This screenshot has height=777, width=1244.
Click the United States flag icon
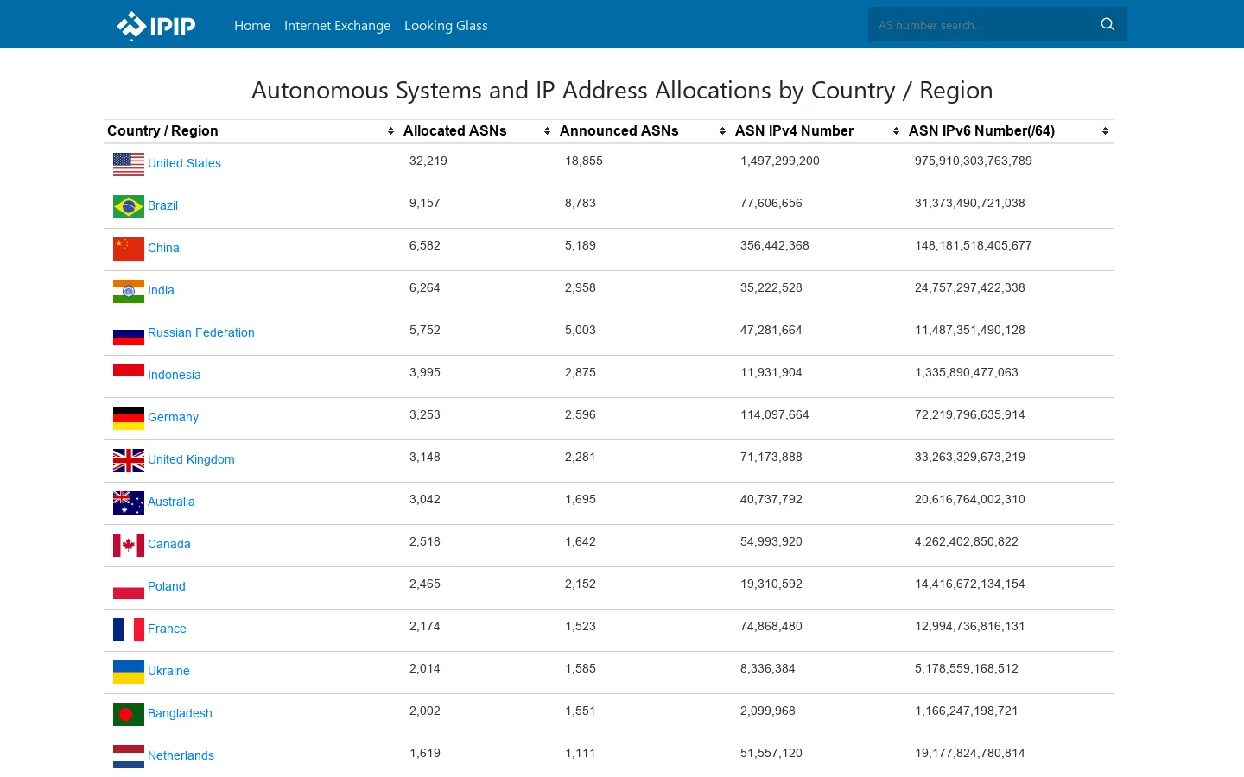point(129,164)
